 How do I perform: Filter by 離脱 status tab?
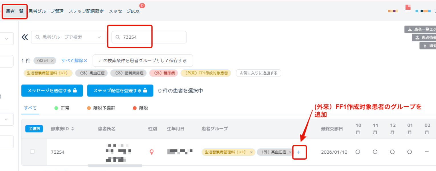(x=140, y=108)
